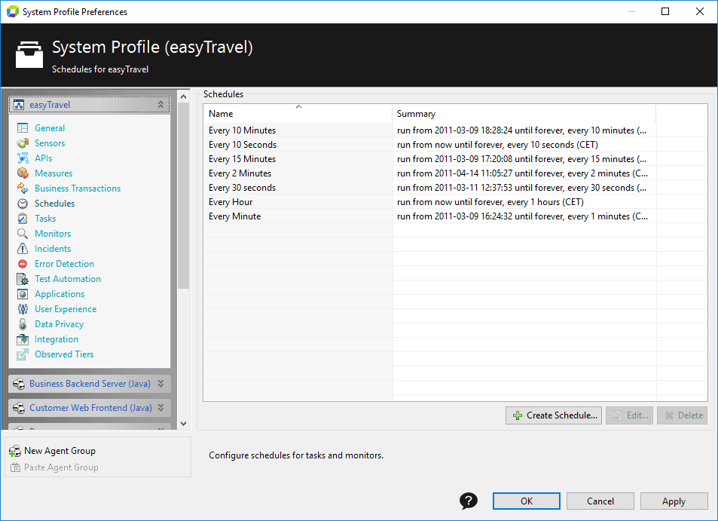
Task: Go to User Experience settings
Action: pos(66,309)
